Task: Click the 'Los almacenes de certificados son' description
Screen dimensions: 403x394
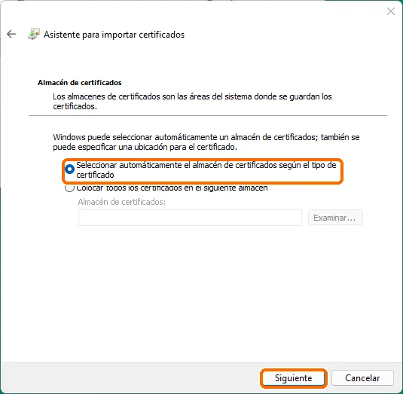Action: (192, 101)
